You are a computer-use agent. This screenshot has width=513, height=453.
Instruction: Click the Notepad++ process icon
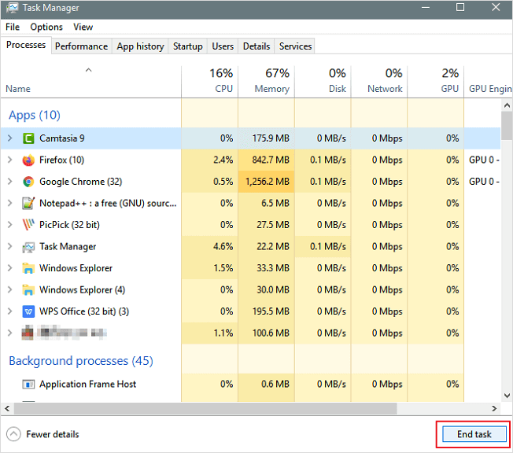[x=28, y=203]
